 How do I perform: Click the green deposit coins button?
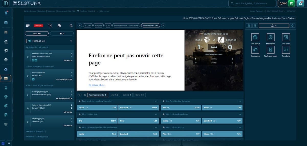pyautogui.click(x=291, y=3)
